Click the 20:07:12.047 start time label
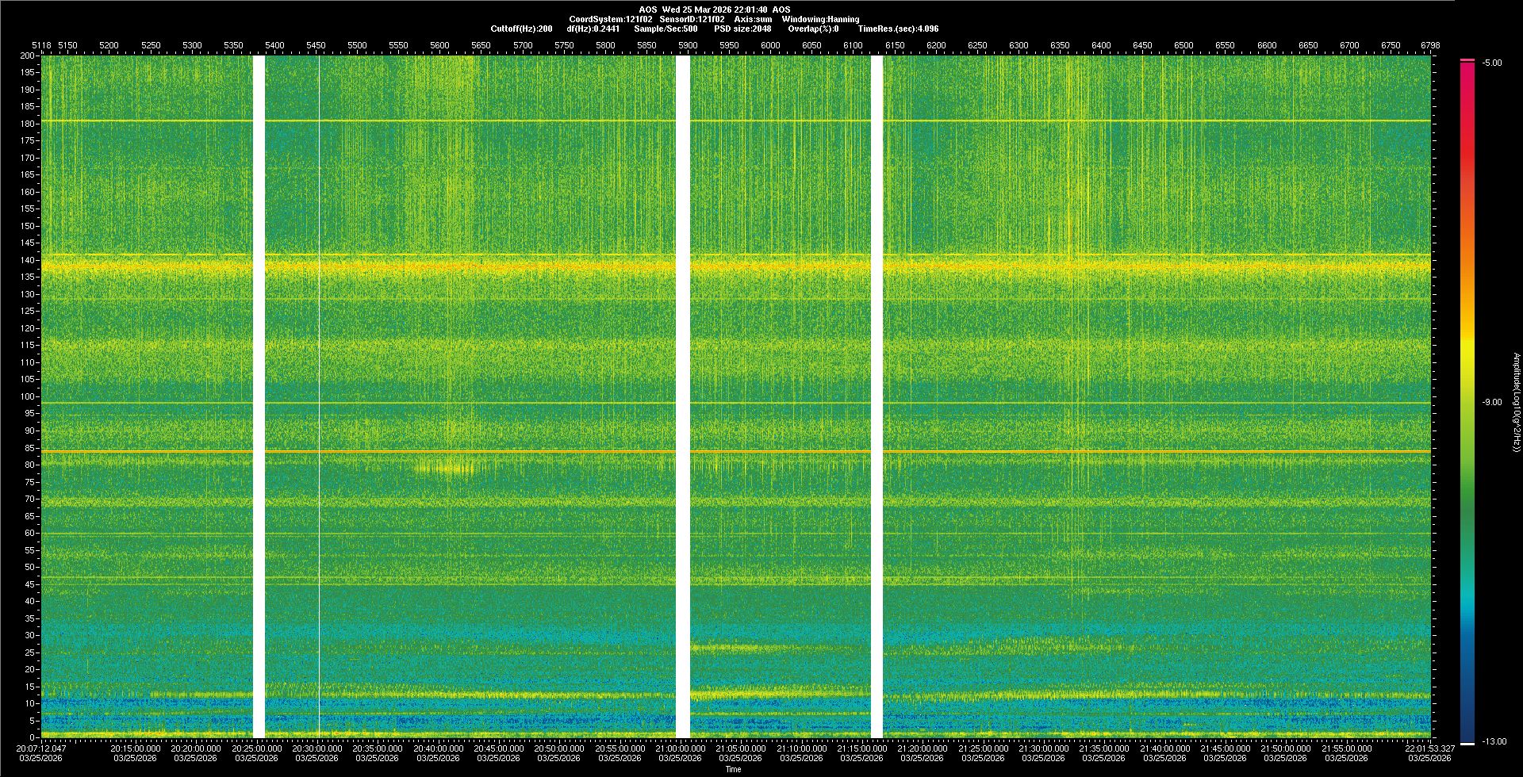 tap(41, 748)
